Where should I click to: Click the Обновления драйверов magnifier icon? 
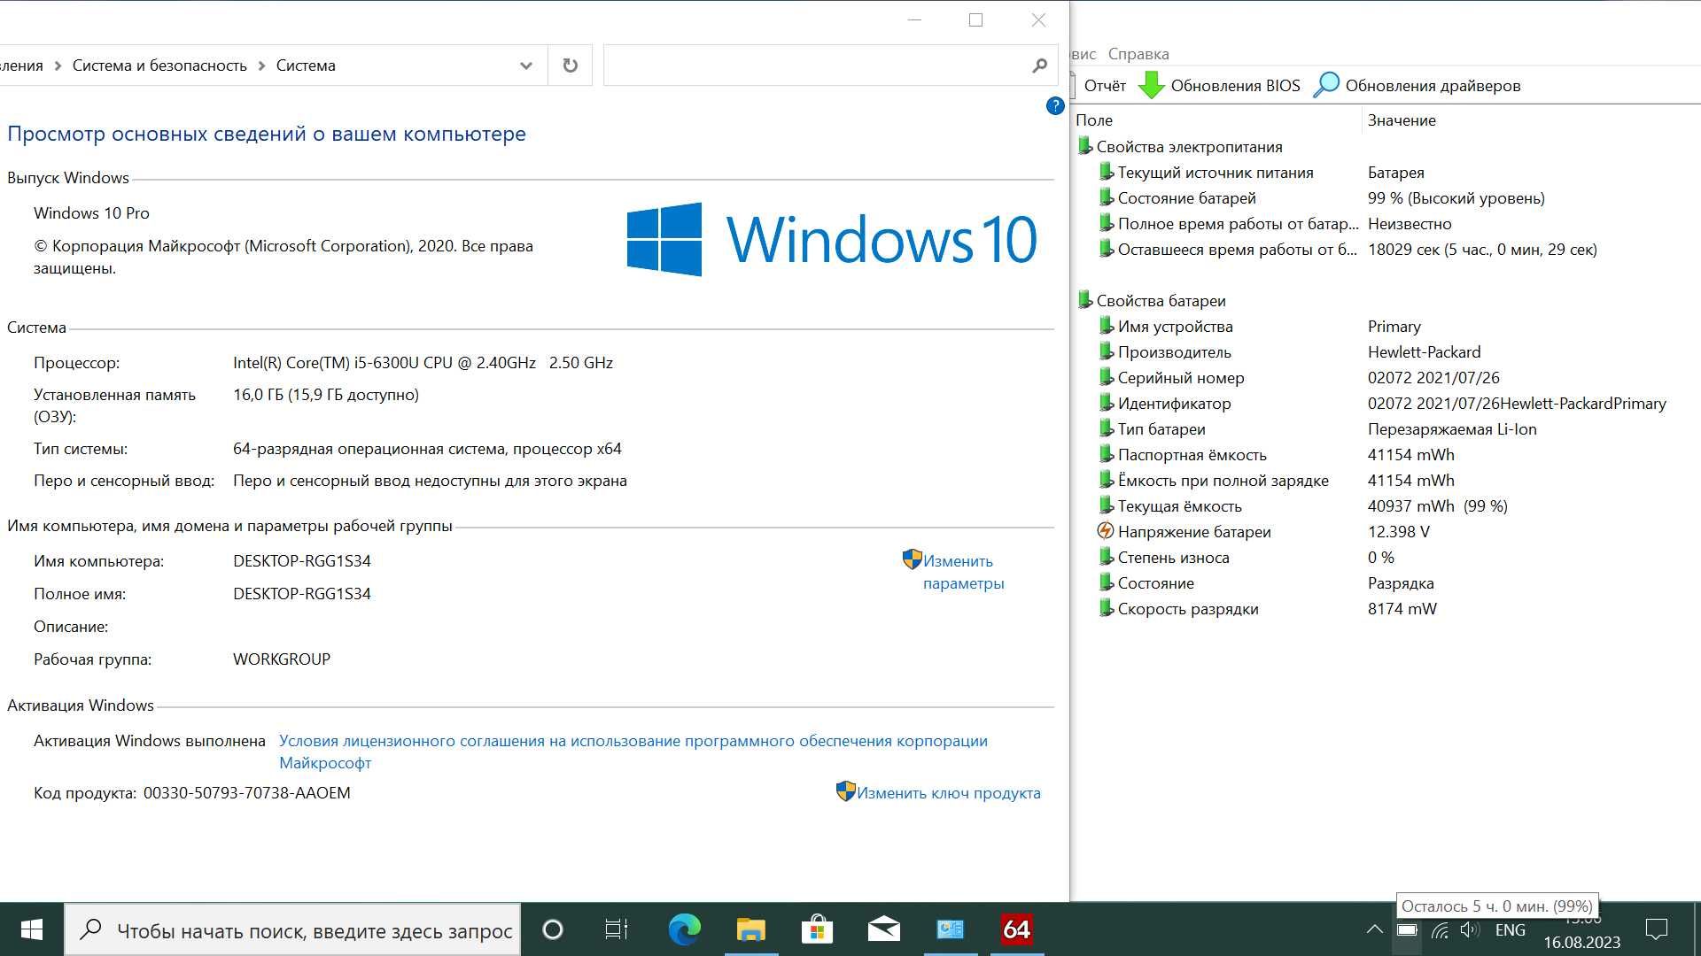[1326, 85]
